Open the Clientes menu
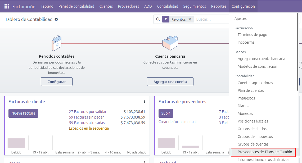Screen dimensions: 302x163 [x=106, y=6]
